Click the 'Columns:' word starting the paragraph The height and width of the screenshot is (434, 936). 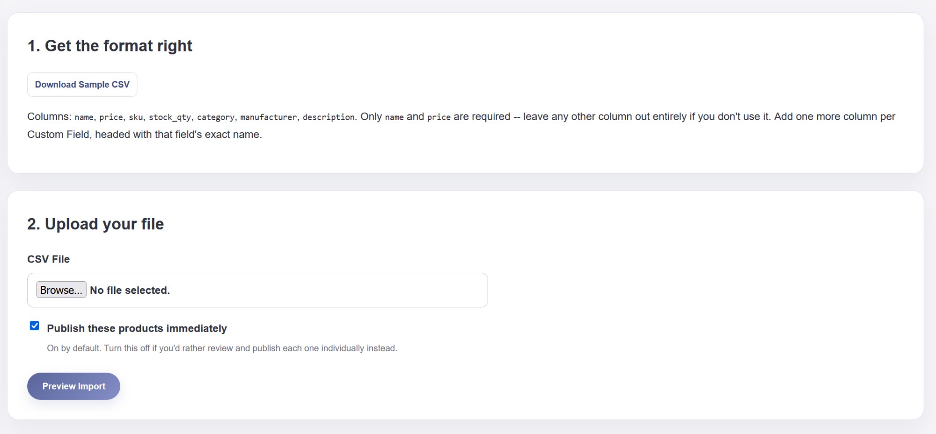49,117
